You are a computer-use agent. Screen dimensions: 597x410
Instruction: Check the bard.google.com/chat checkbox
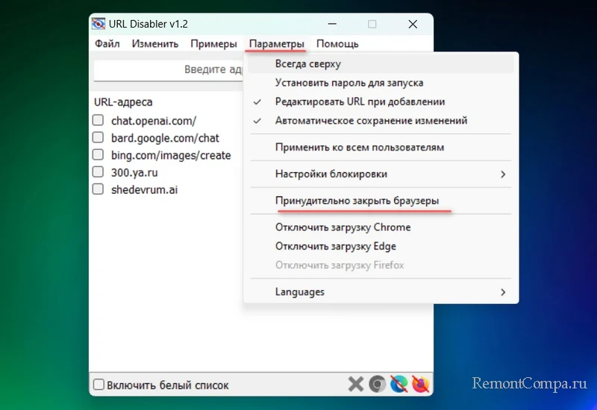pos(98,138)
